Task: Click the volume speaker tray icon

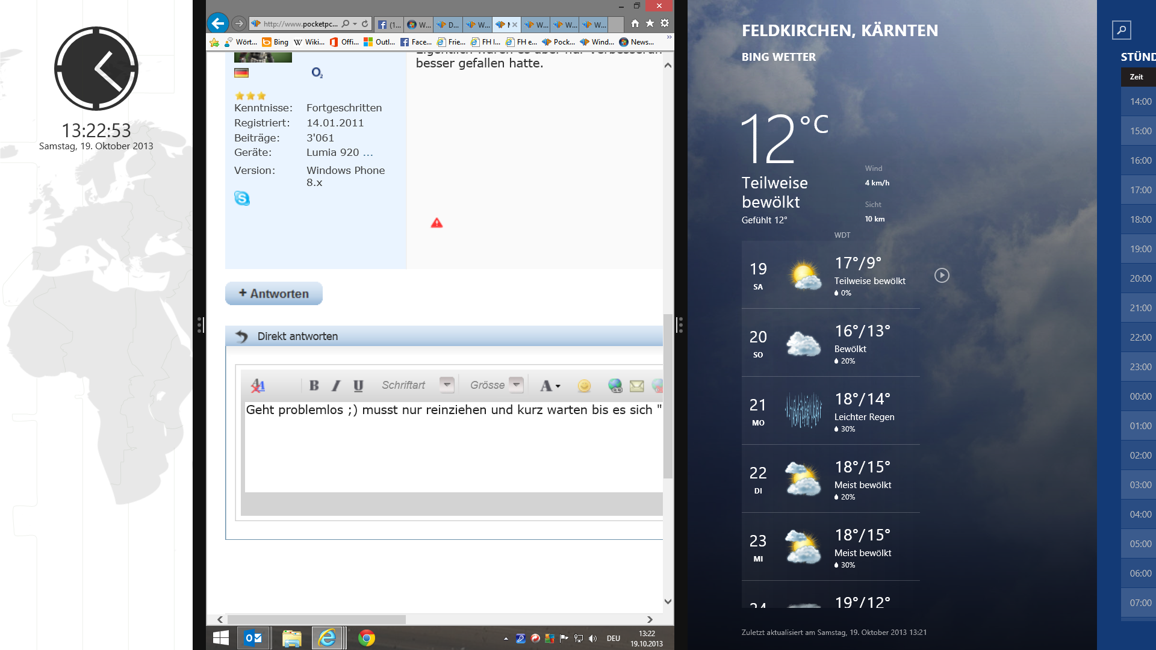Action: [592, 639]
